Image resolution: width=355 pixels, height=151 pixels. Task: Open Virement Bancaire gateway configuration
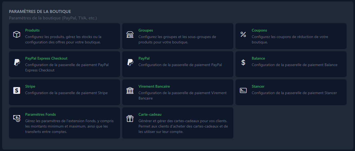tap(154, 87)
